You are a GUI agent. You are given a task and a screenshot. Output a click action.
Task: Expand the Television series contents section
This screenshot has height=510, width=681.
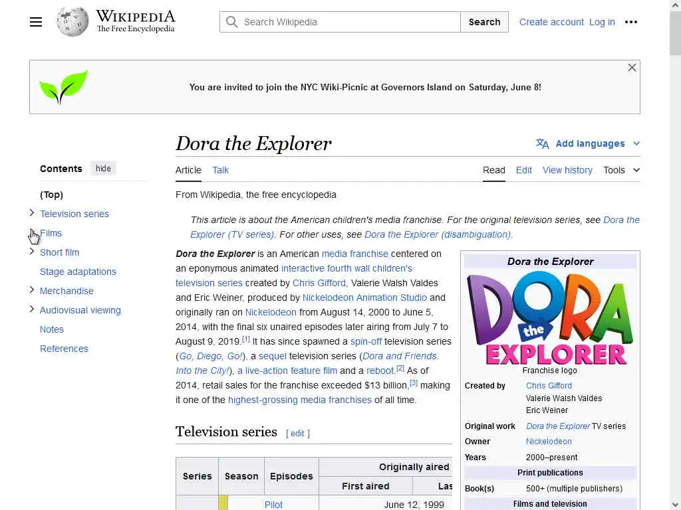point(32,213)
